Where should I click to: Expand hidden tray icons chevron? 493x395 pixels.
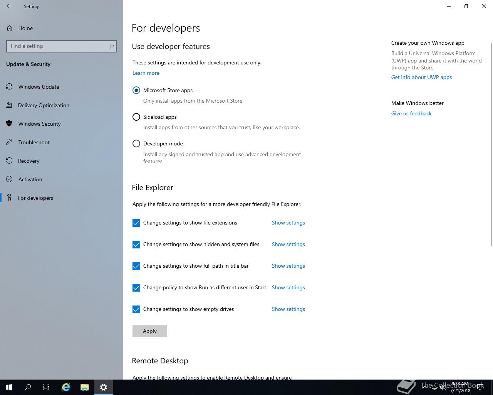(x=424, y=387)
